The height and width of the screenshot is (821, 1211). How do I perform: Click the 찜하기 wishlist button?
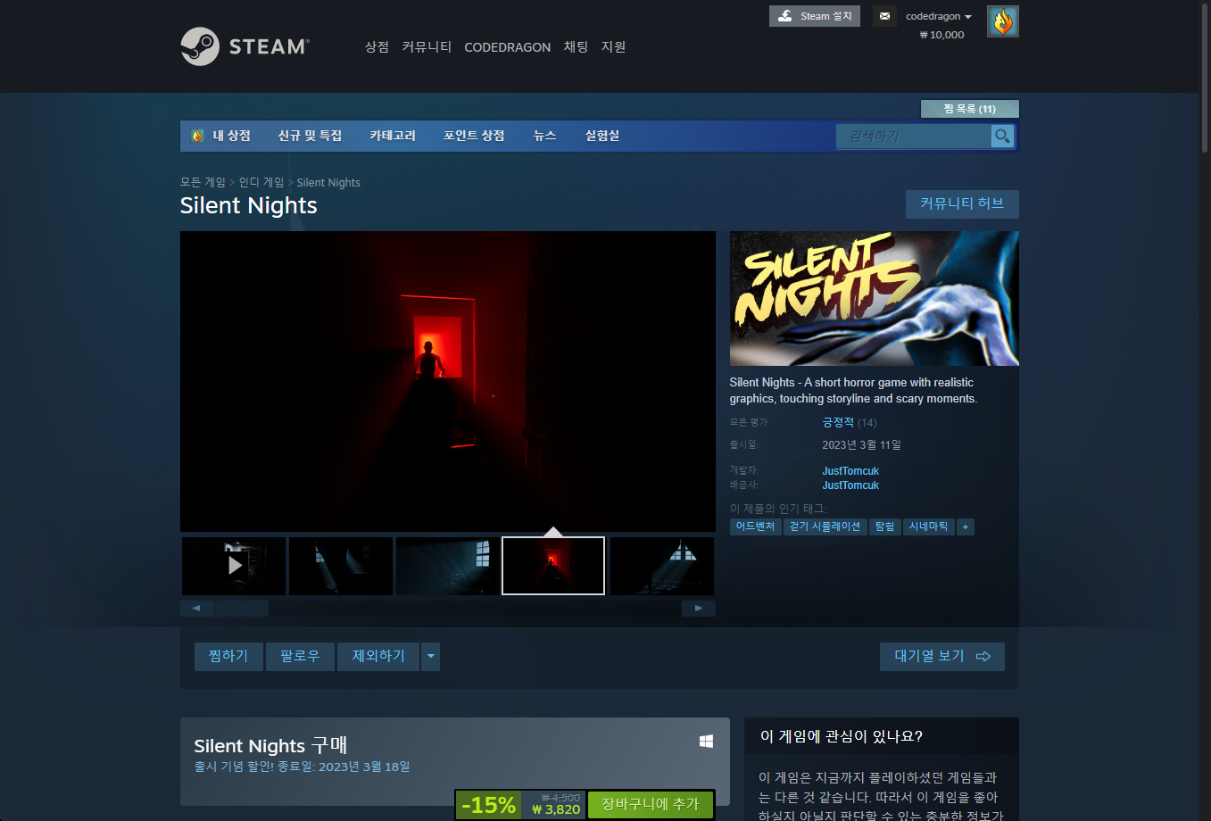228,656
